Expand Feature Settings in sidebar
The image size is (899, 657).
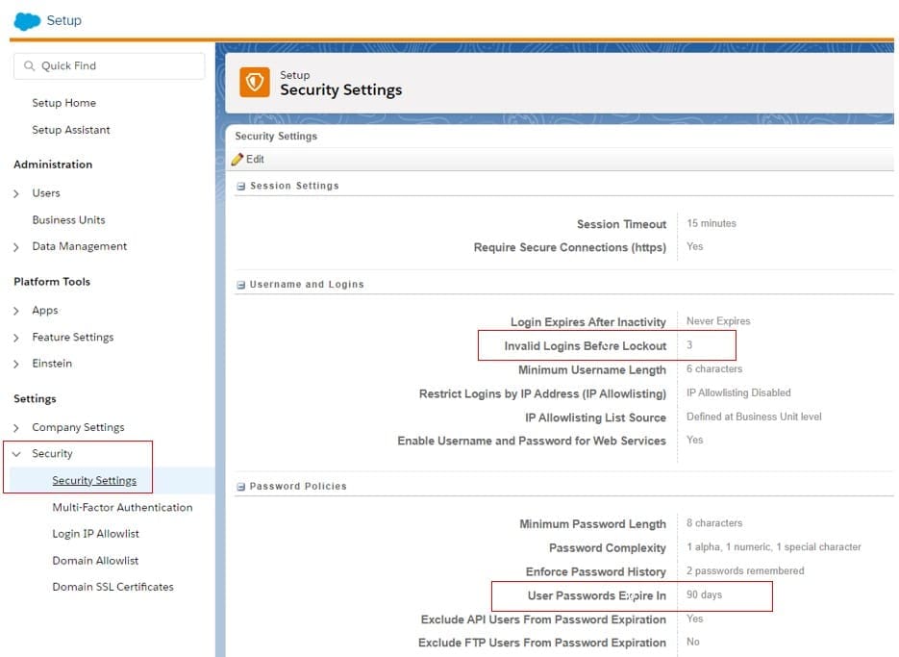[16, 338]
